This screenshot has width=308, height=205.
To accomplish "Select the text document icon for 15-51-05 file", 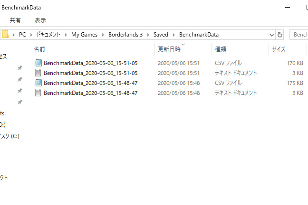I will pyautogui.click(x=38, y=73).
